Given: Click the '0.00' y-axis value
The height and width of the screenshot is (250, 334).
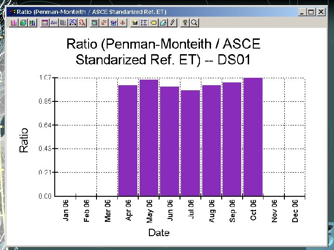Looking at the screenshot, I should click(45, 196).
